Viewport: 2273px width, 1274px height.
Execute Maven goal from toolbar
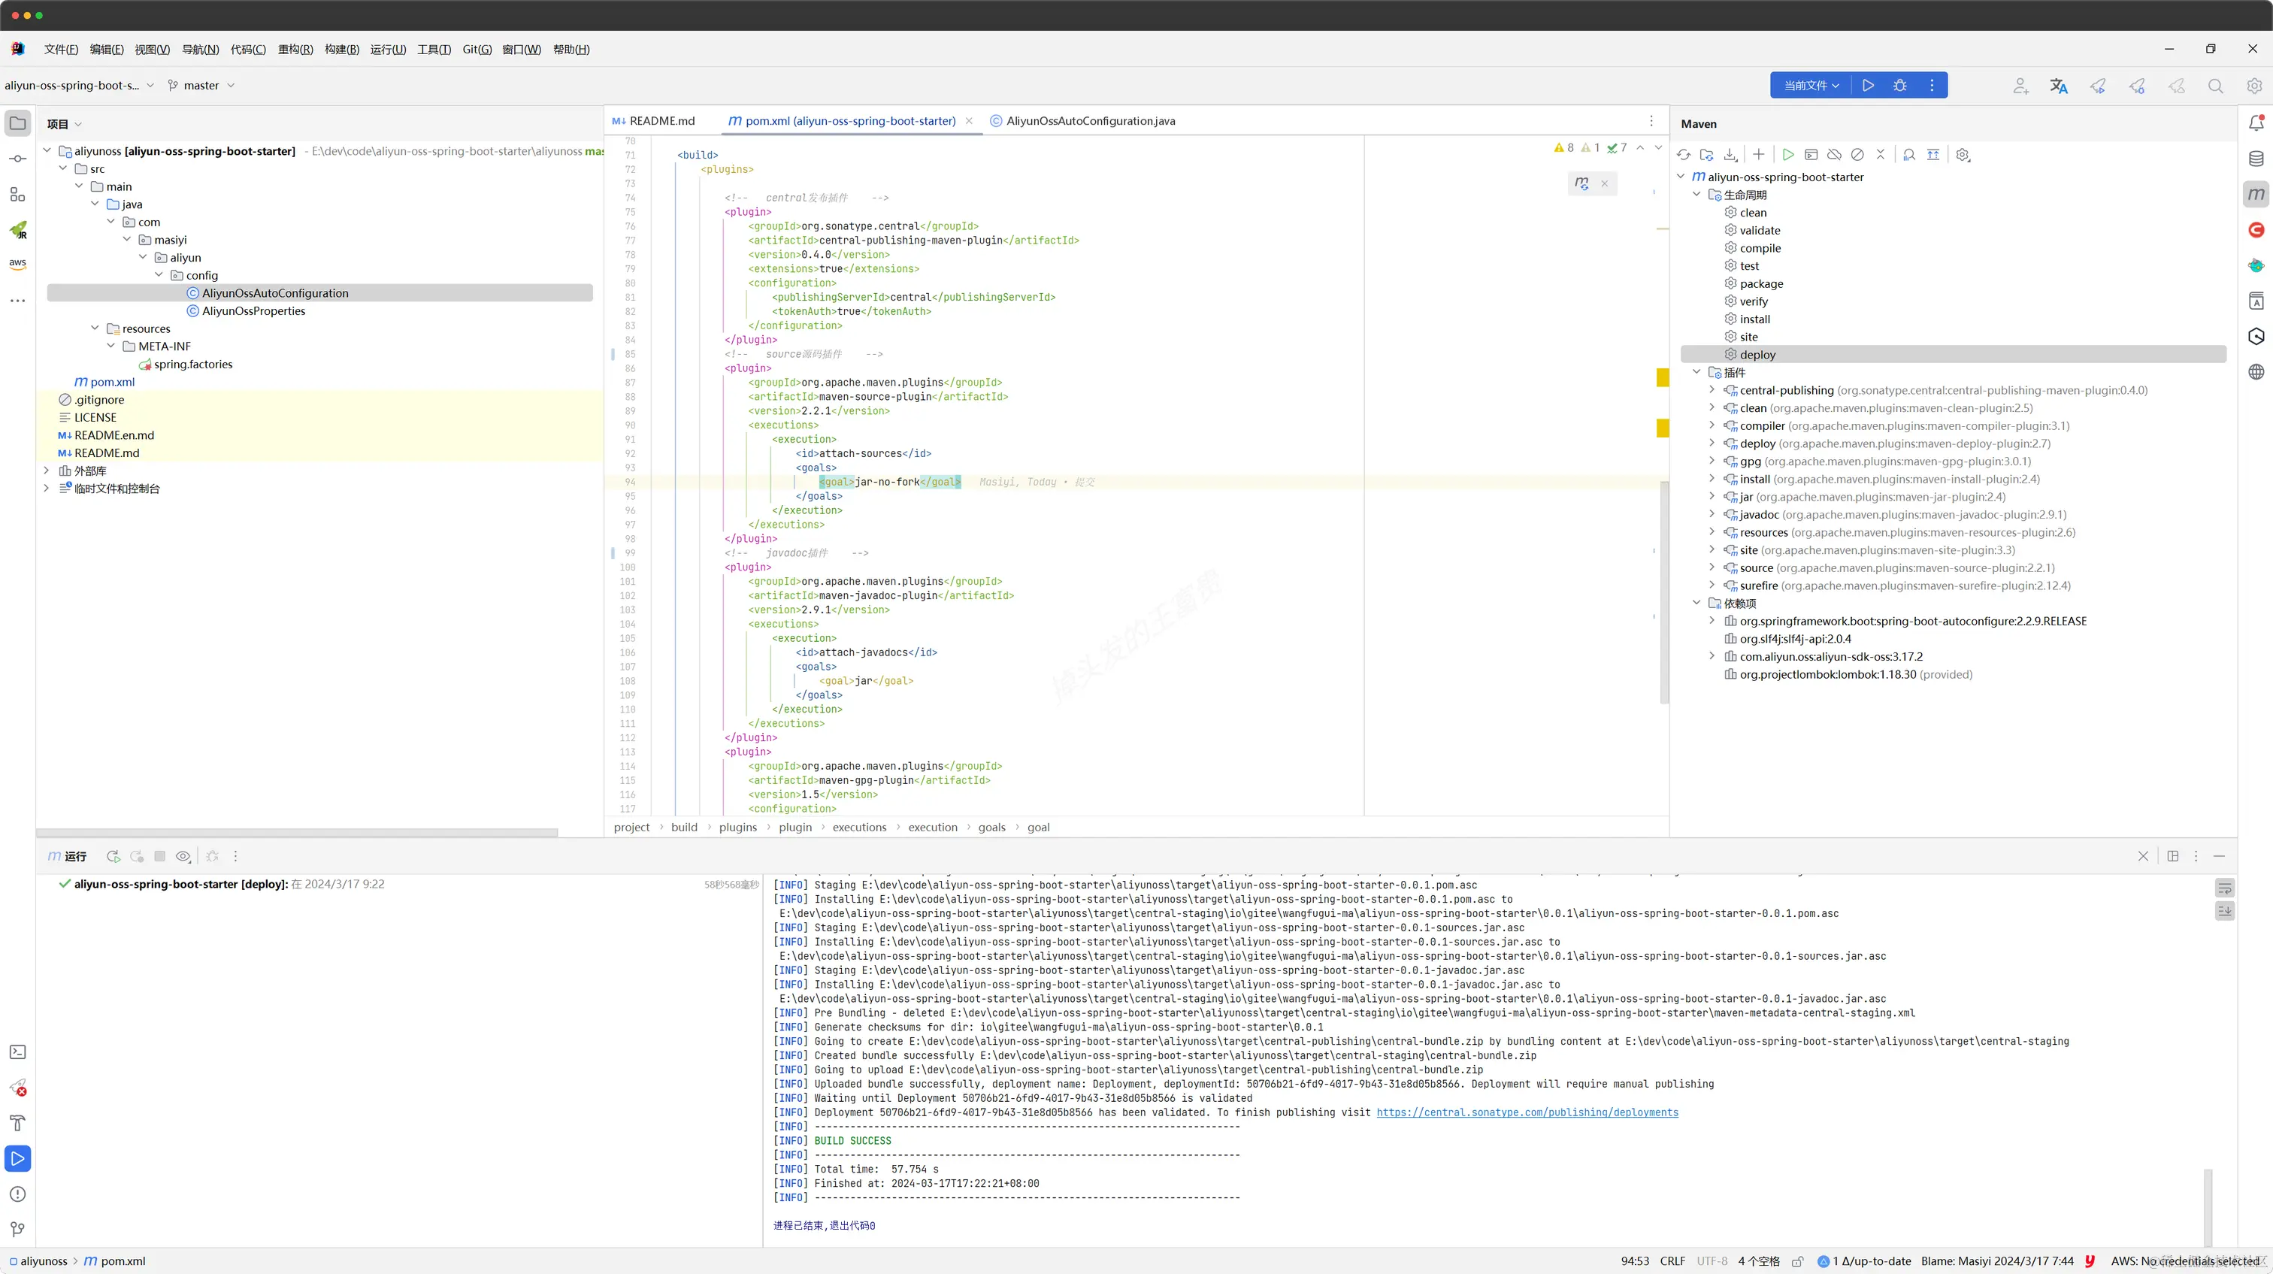1811,154
